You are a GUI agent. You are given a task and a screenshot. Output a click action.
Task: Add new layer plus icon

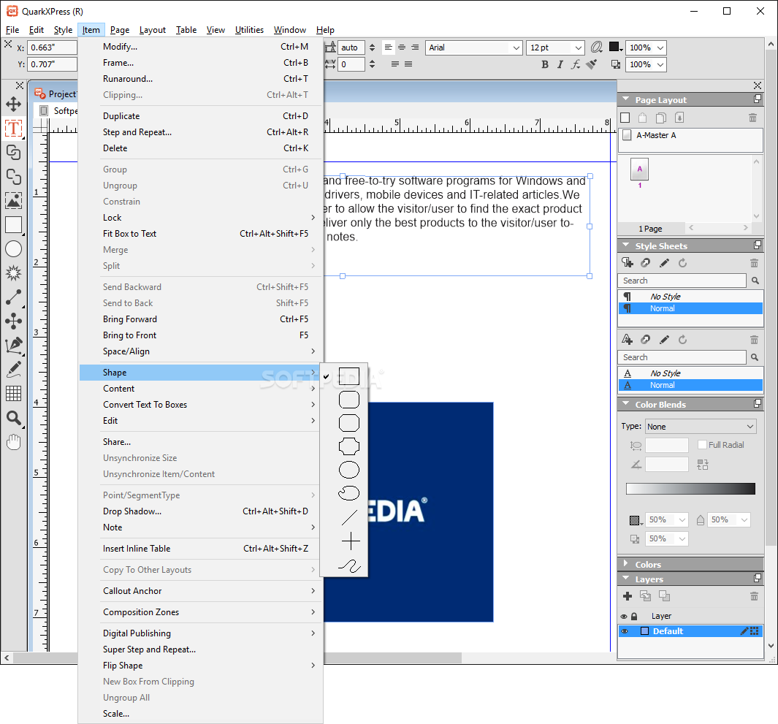coord(628,596)
